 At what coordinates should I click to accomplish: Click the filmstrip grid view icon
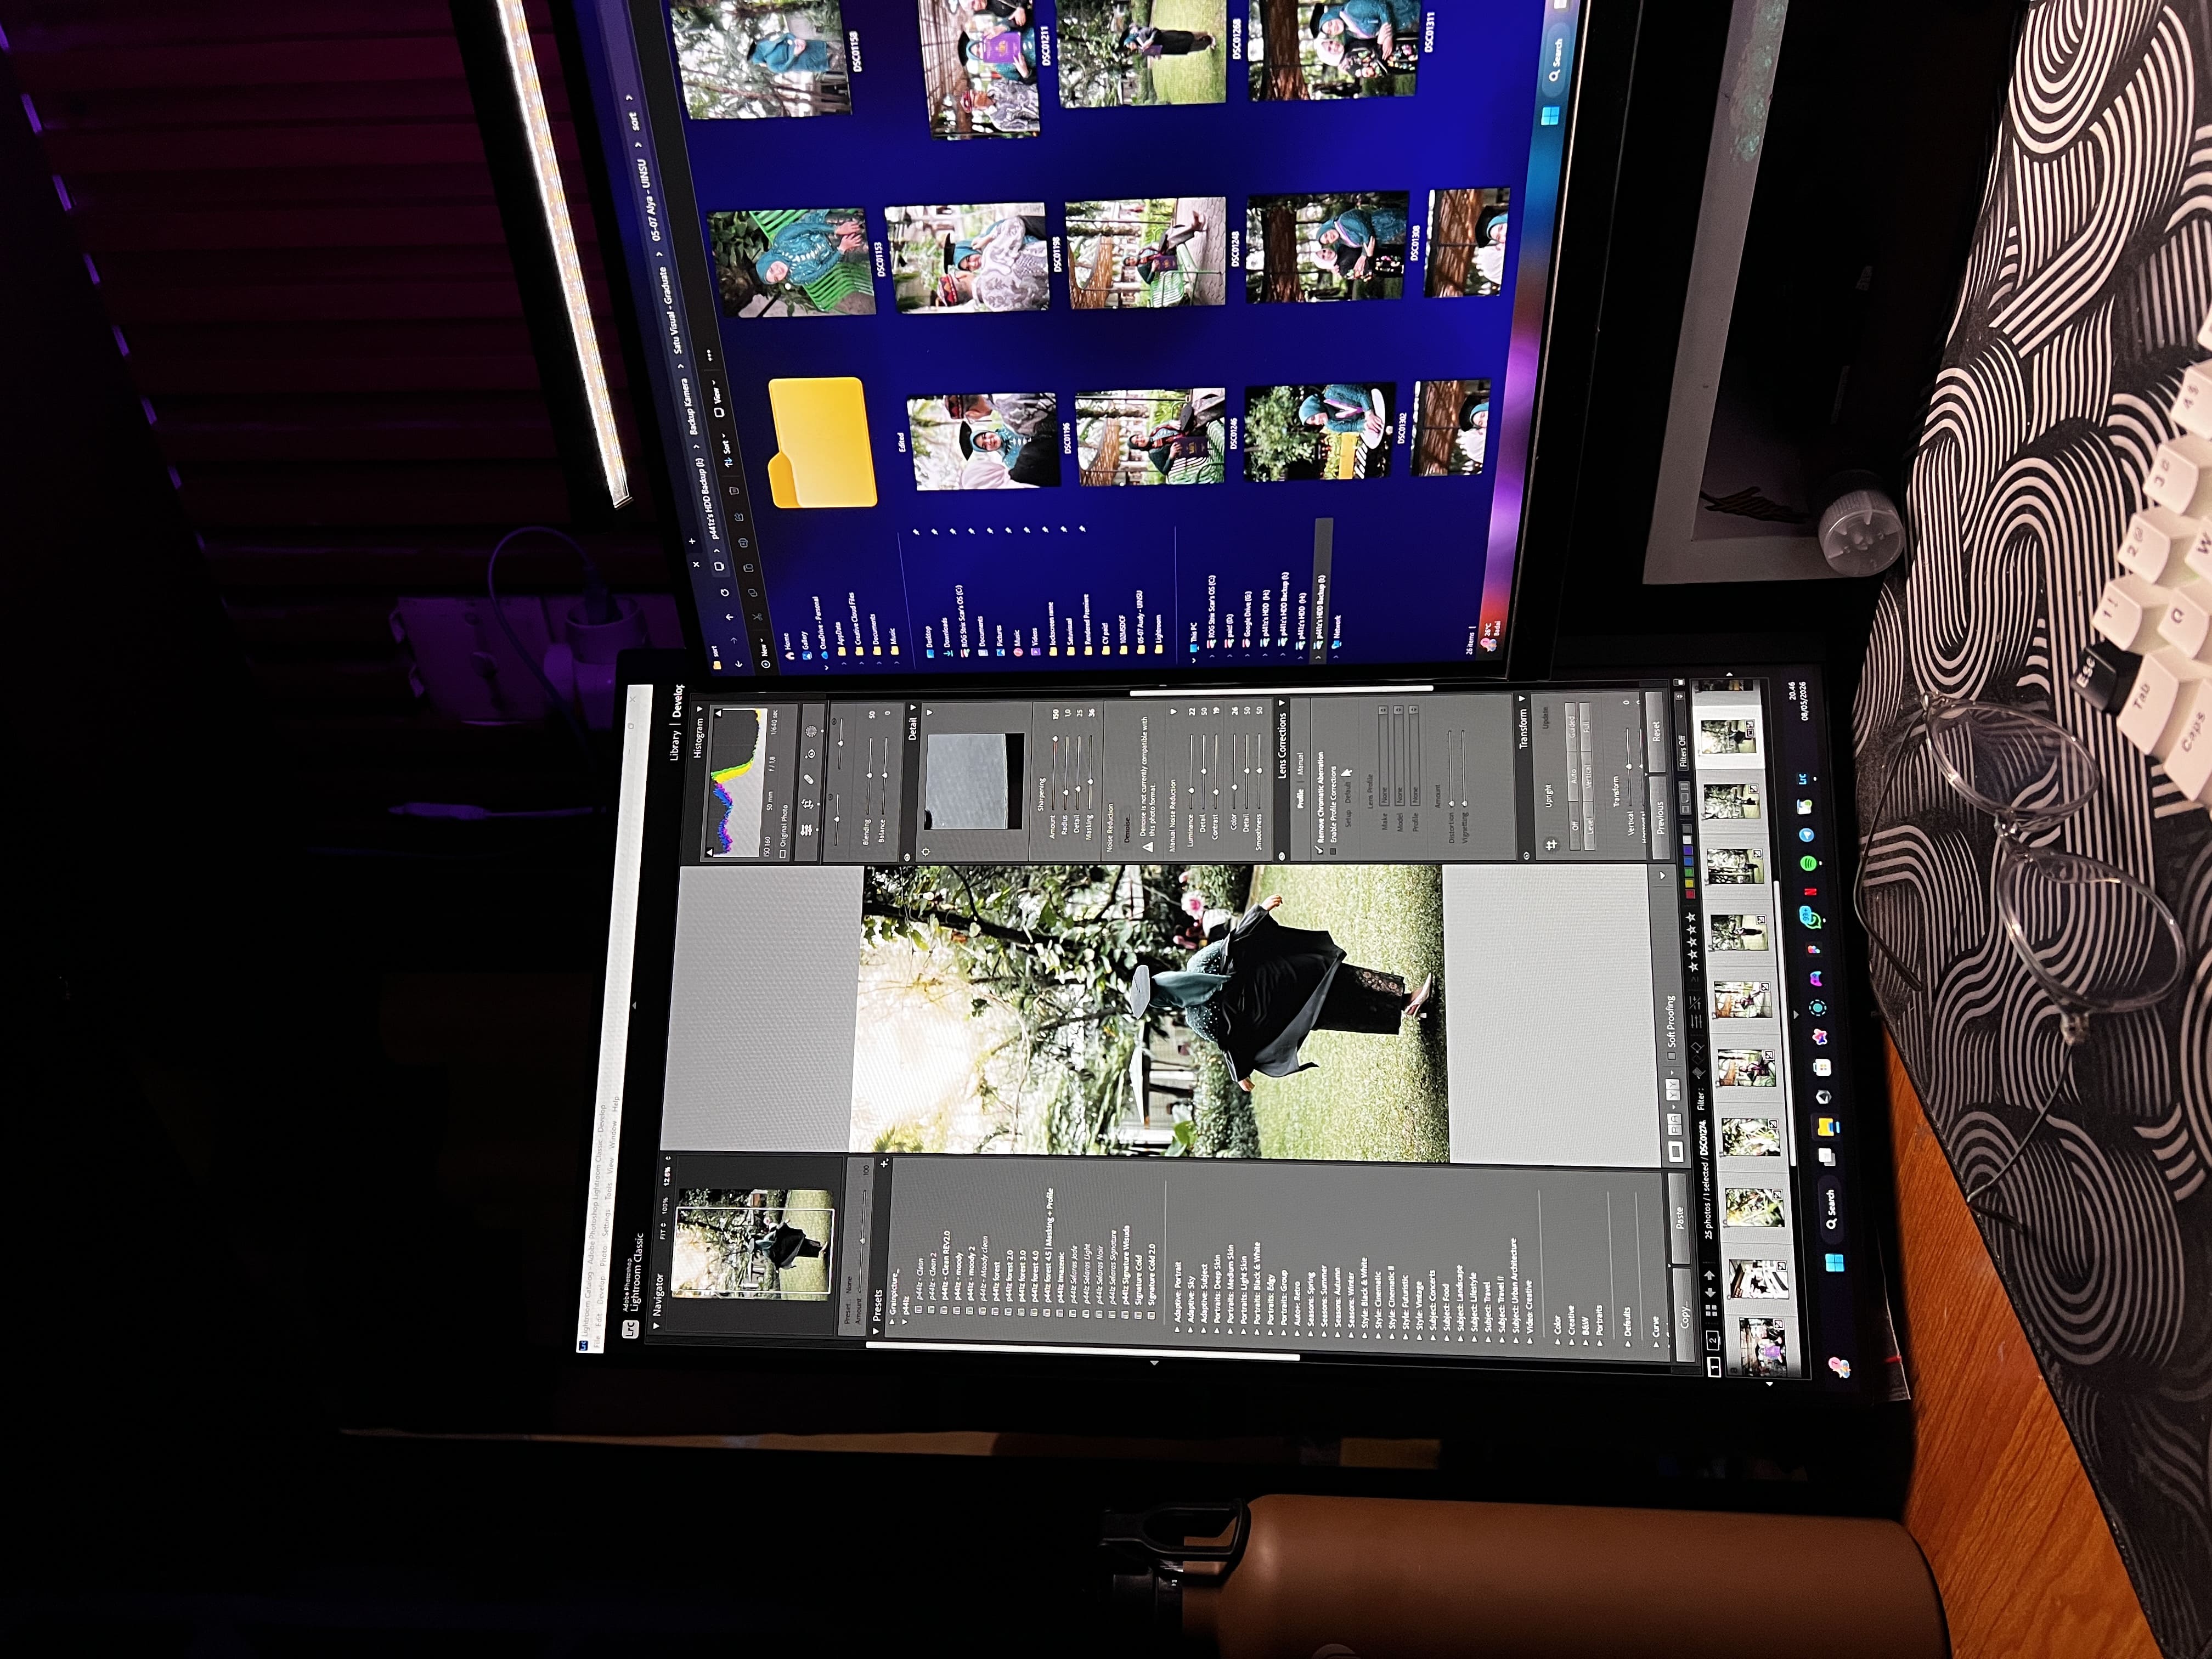click(x=1711, y=1311)
